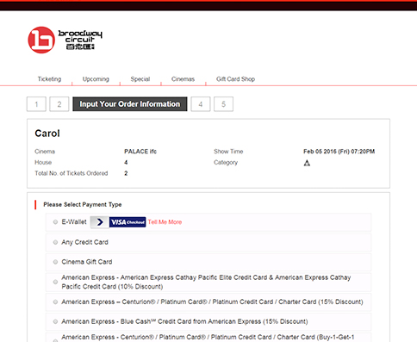Choose Amex Blue Cash 15% Discount option
Image resolution: width=417 pixels, height=342 pixels.
point(55,321)
